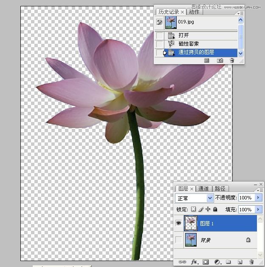Click the 填充 value field
This screenshot has height=267, width=265.
click(247, 210)
